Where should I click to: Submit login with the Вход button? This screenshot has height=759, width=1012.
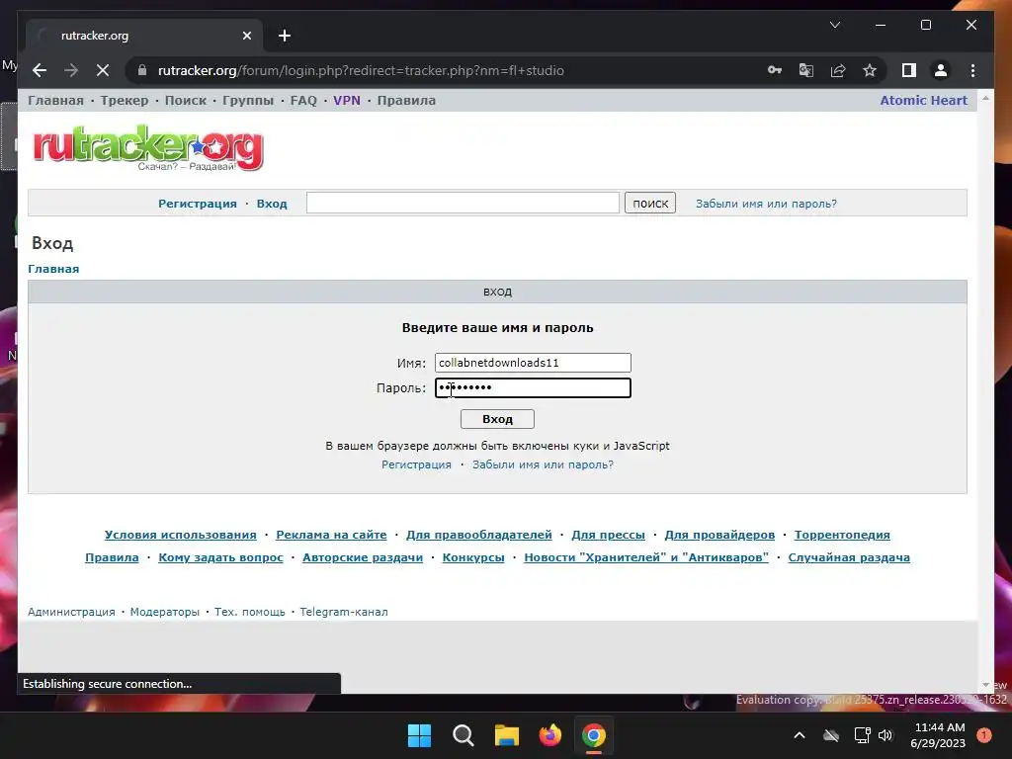coord(497,419)
